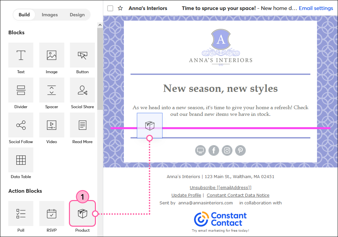Click the 'Anna's Interiors' sender name
Image resolution: width=338 pixels, height=237 pixels.
[x=148, y=8]
